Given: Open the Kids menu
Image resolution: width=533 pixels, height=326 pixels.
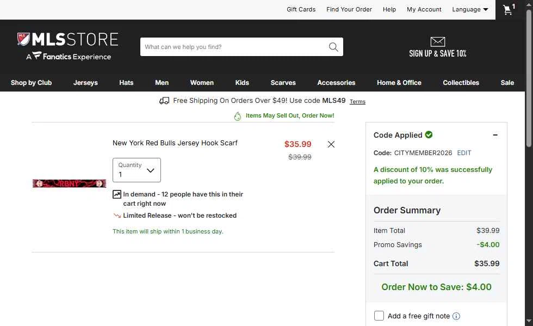Looking at the screenshot, I should [242, 83].
